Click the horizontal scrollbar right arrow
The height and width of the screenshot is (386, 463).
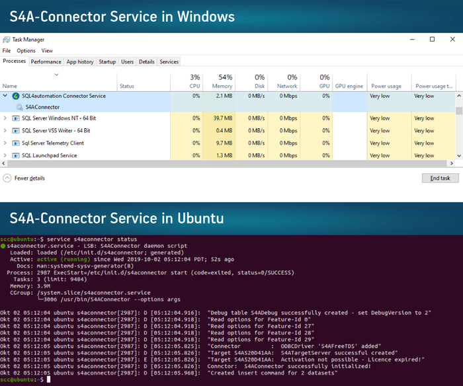(x=452, y=163)
